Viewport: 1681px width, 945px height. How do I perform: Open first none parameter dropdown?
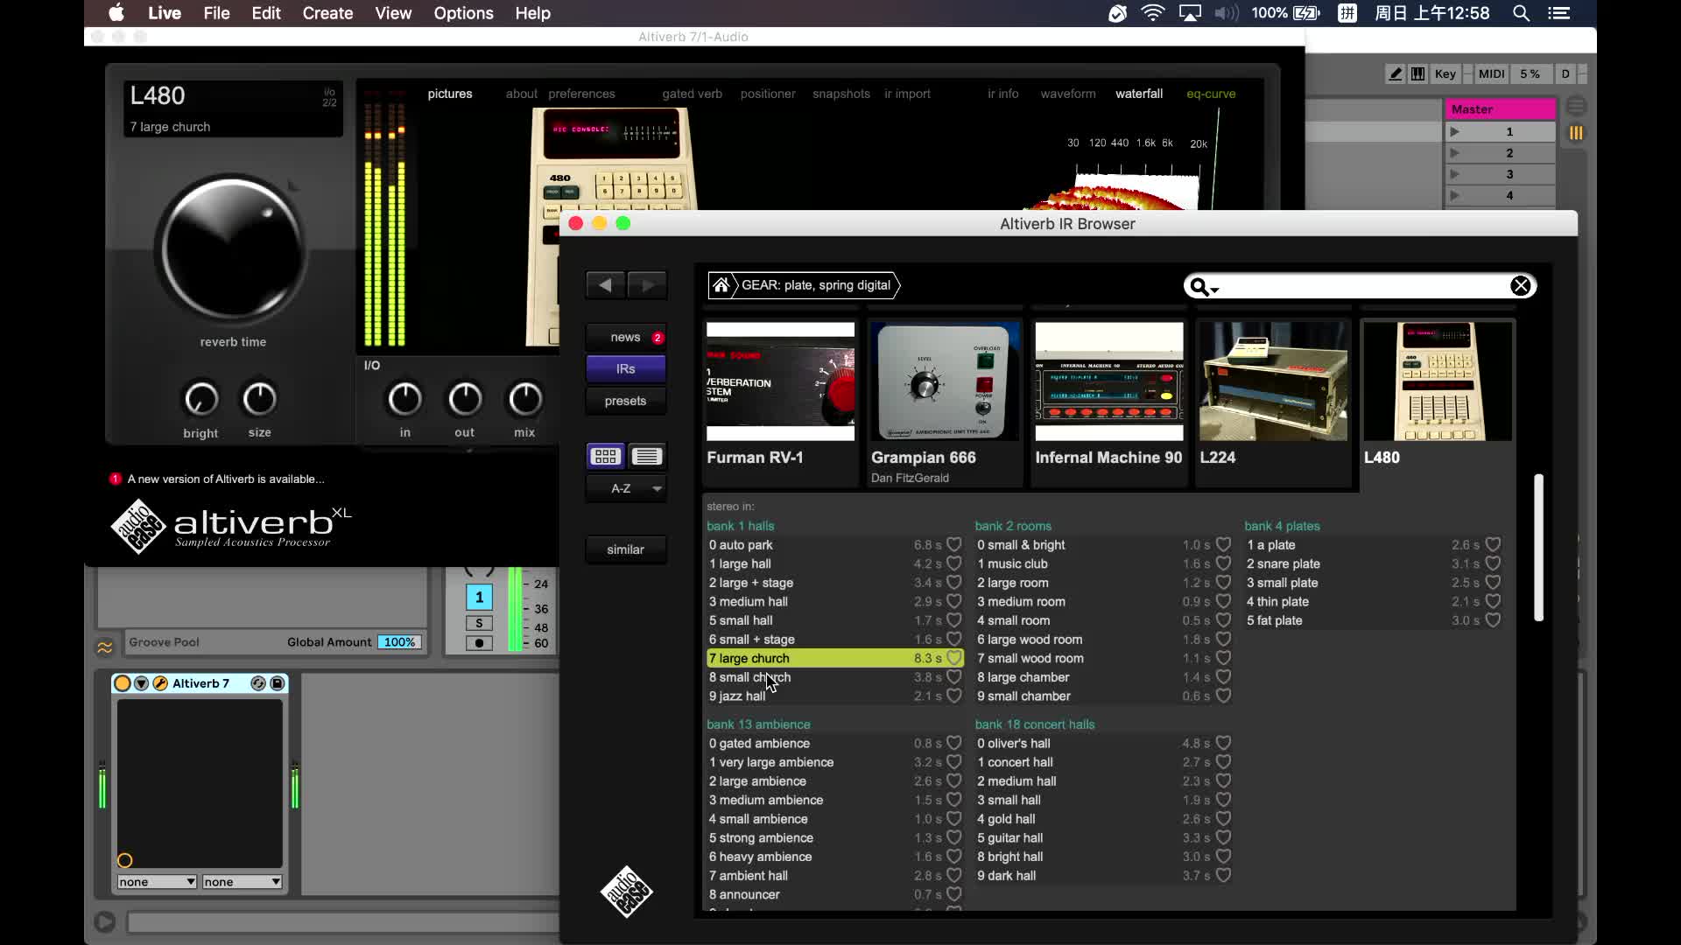click(x=157, y=882)
